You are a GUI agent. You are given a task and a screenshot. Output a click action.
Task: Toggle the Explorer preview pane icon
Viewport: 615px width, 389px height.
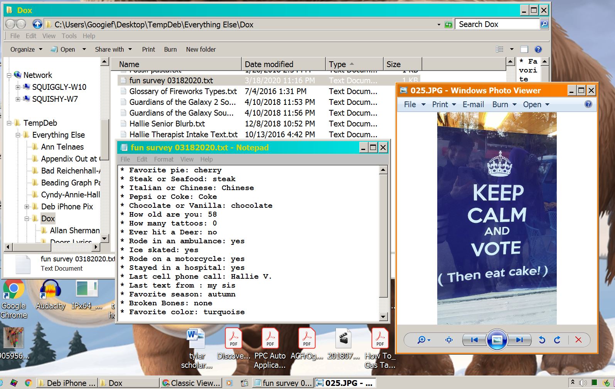pos(524,49)
